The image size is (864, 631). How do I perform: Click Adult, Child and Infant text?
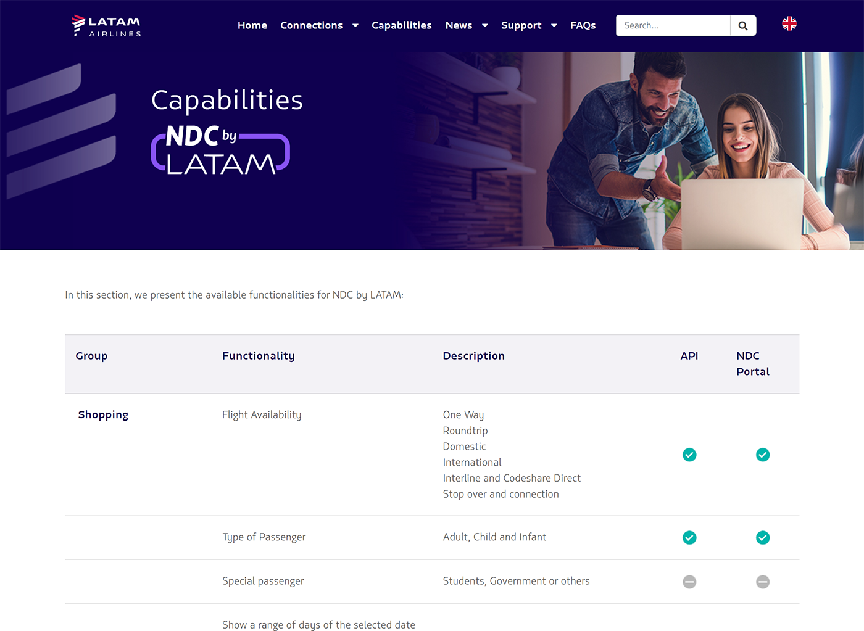pyautogui.click(x=494, y=537)
